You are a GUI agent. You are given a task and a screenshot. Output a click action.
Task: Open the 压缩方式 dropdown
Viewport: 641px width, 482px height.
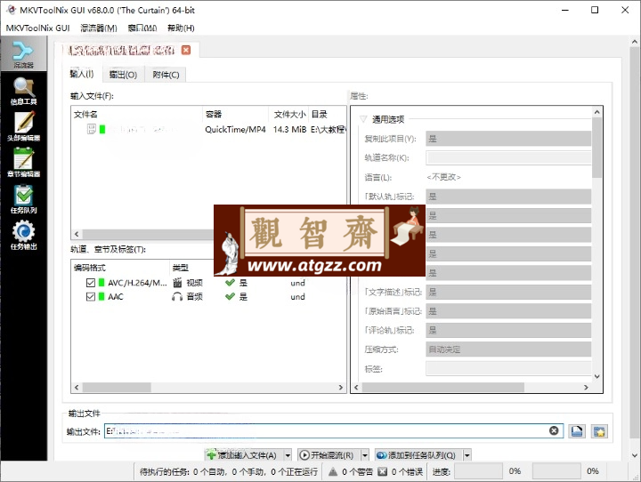(508, 349)
